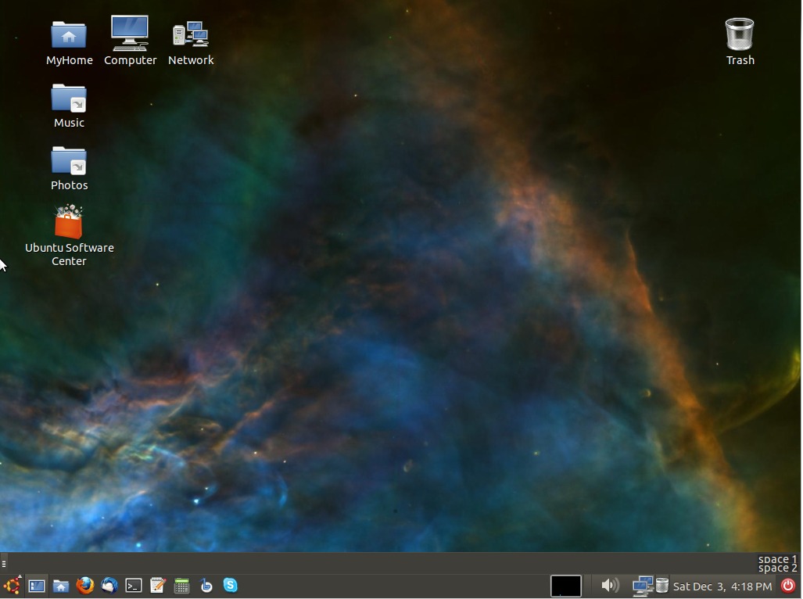
Task: Open the terminal from the panel
Action: (134, 586)
